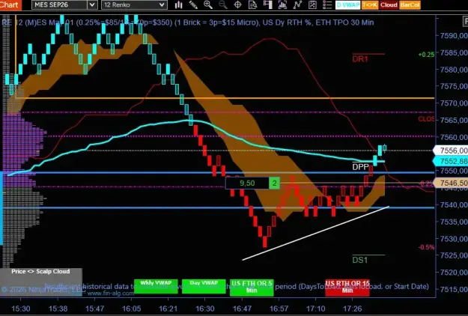Expand the instrument dropdown arrow
Image resolution: width=468 pixels, height=316 pixels.
[x=92, y=4]
